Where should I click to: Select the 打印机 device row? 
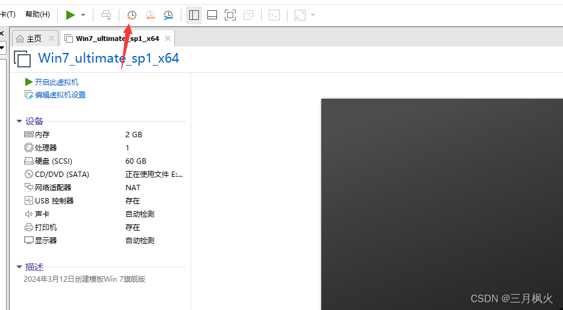(104, 228)
